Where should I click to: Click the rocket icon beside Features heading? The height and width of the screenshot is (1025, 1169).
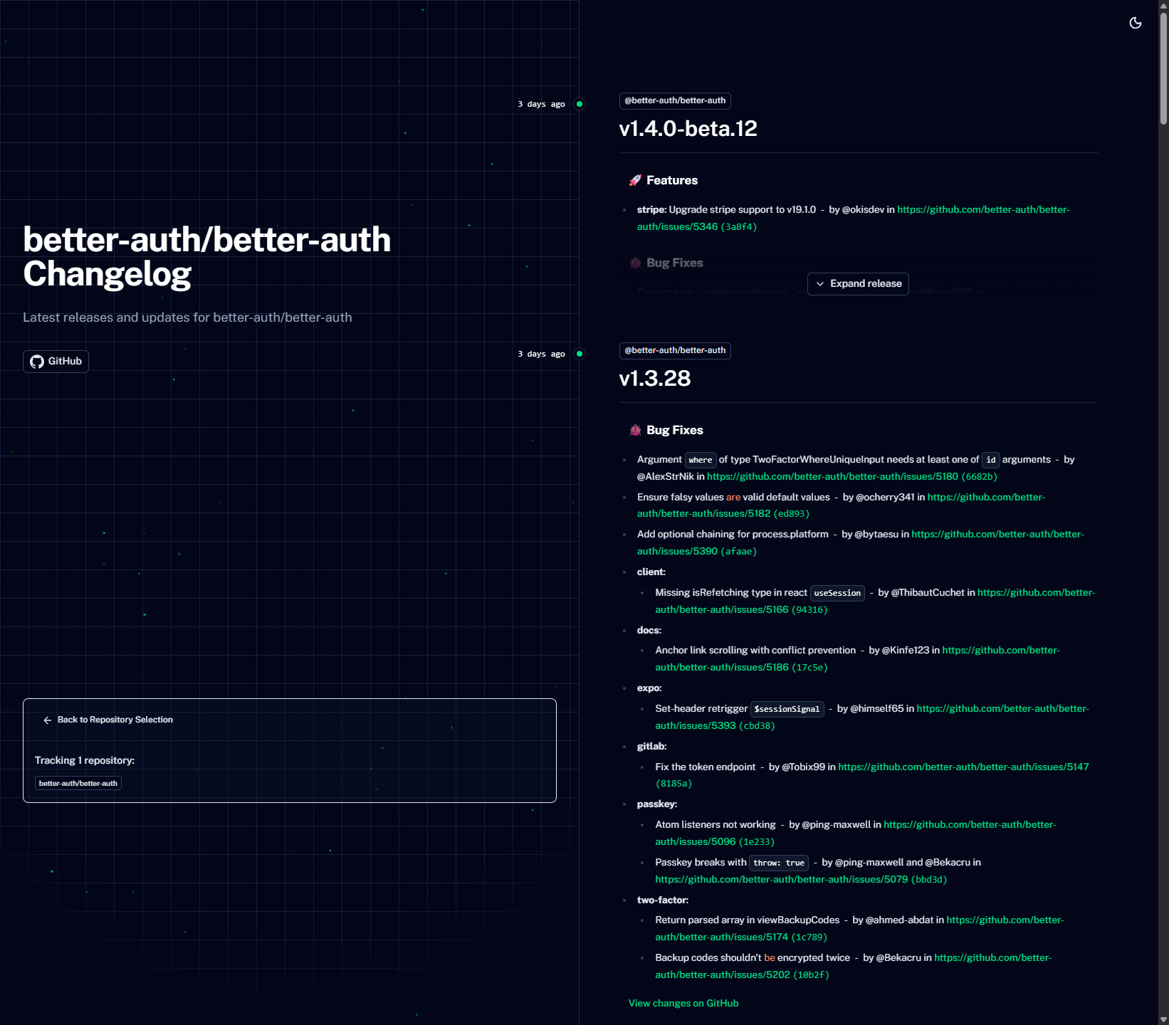coord(636,180)
